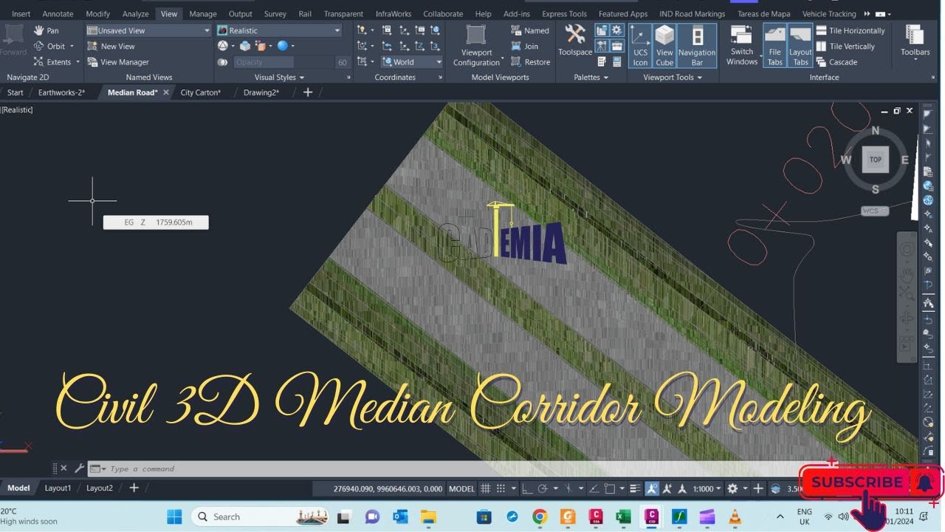Click the blue material sphere icon

[x=282, y=46]
